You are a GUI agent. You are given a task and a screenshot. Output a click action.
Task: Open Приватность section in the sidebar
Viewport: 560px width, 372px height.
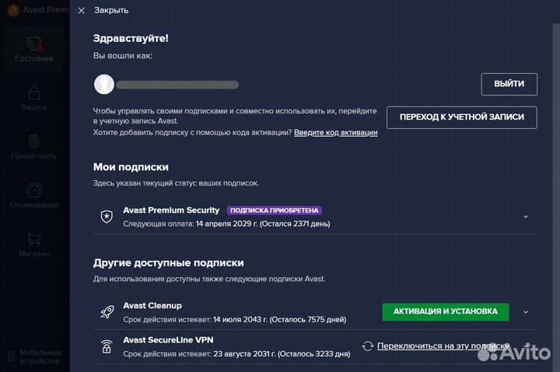(x=34, y=147)
